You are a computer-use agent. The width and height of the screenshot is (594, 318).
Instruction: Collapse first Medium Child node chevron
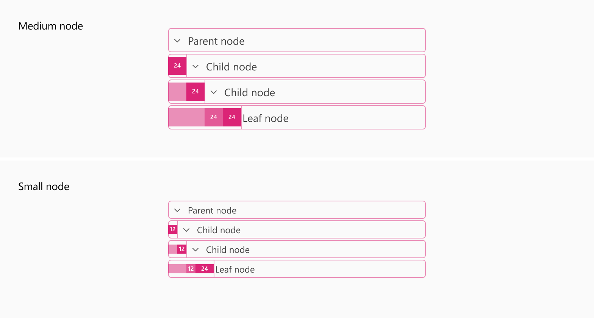point(195,66)
